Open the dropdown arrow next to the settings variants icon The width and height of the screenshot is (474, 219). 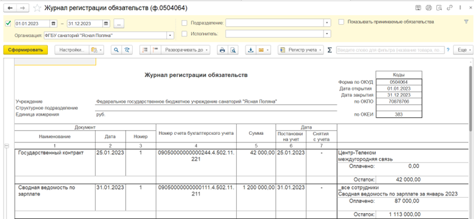click(101, 51)
